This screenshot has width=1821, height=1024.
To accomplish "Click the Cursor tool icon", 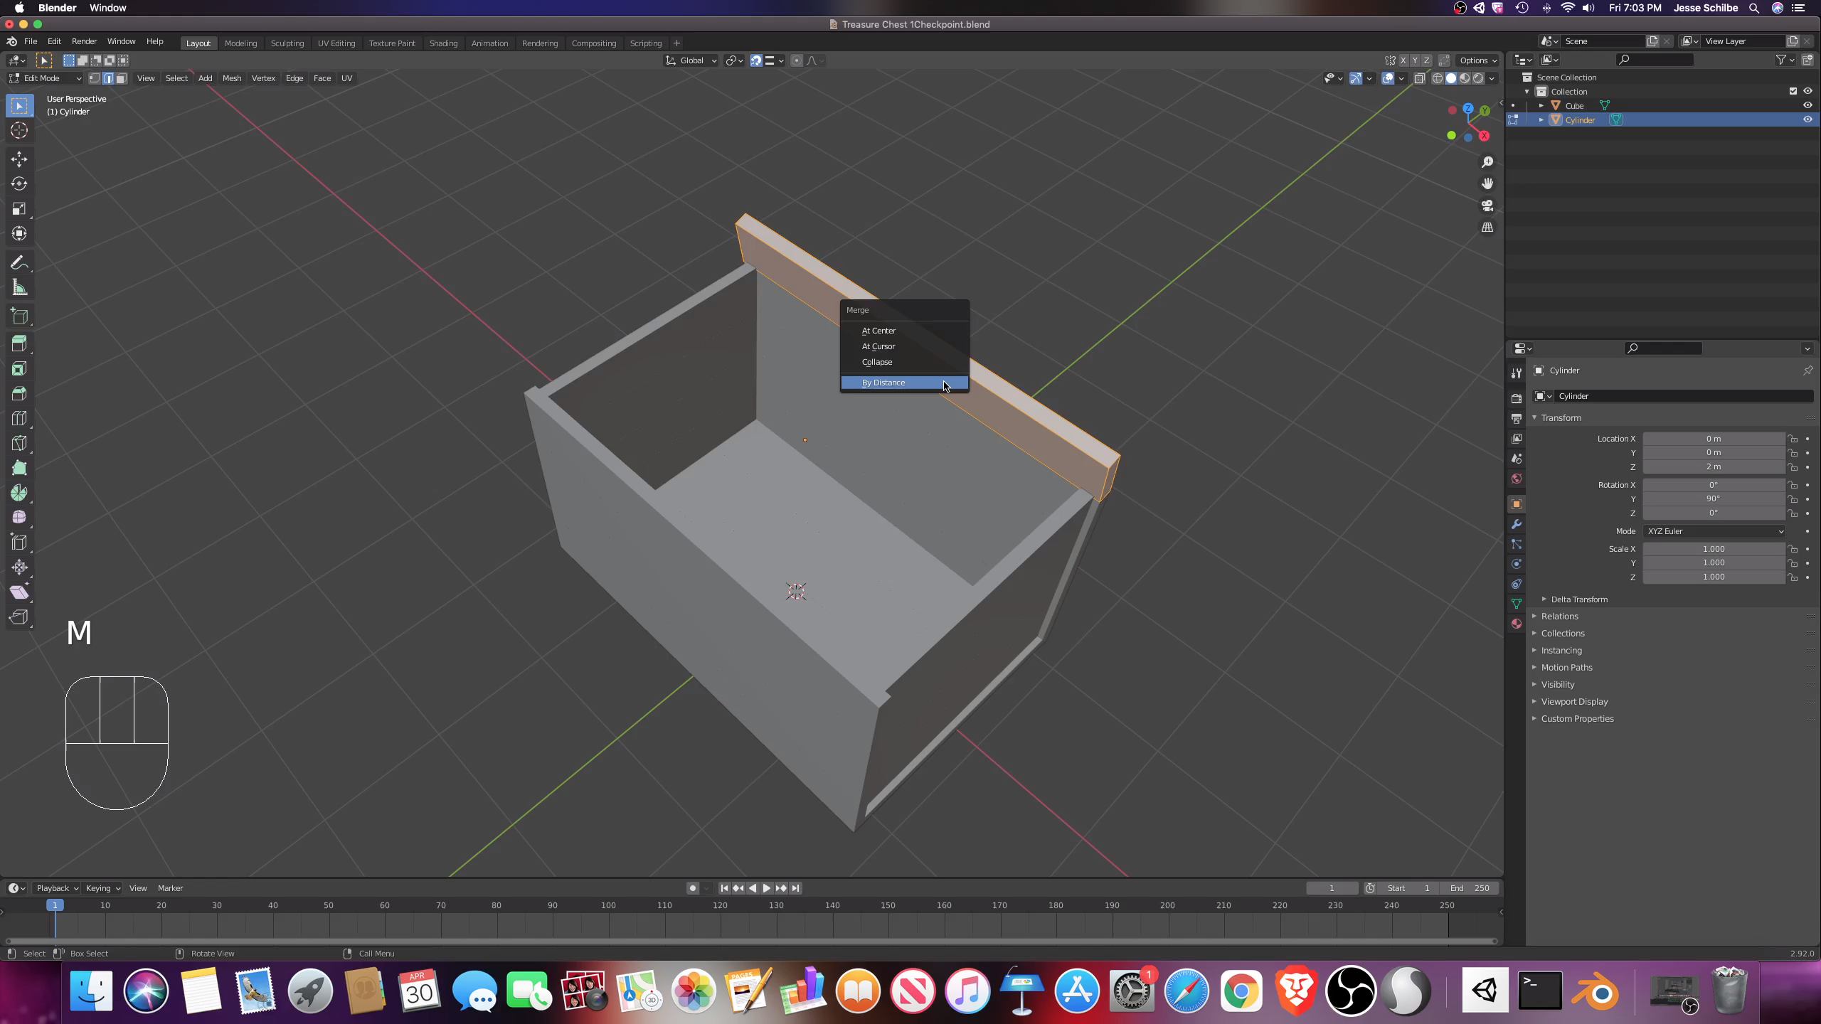I will [x=19, y=130].
